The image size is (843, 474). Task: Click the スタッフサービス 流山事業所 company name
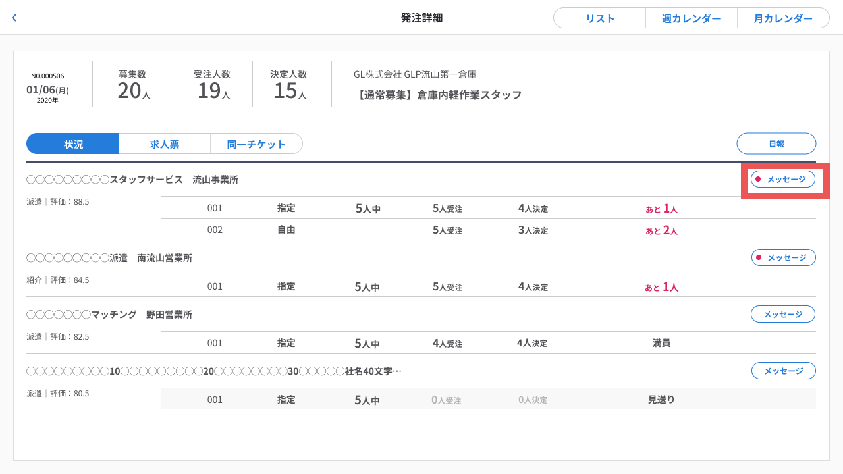click(x=132, y=180)
